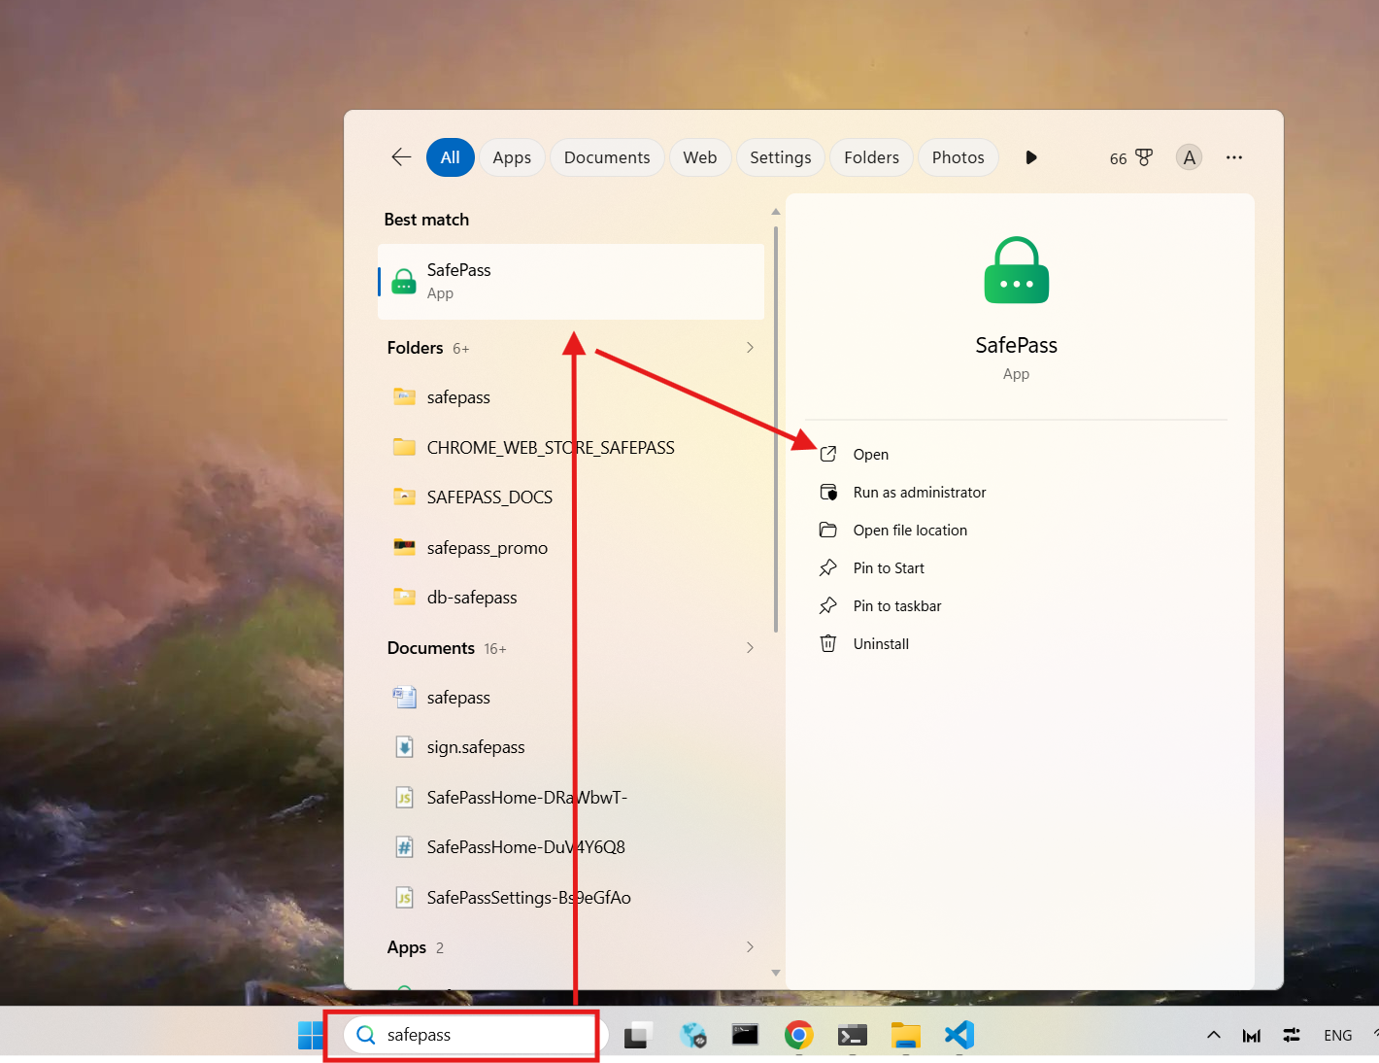The height and width of the screenshot is (1063, 1379).
Task: Switch to the Web filter tab
Action: 699,157
